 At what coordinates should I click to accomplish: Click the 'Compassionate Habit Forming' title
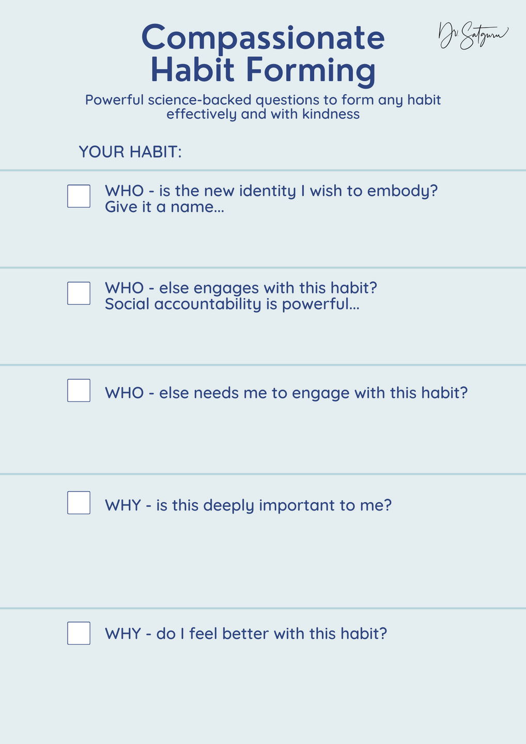click(x=263, y=53)
